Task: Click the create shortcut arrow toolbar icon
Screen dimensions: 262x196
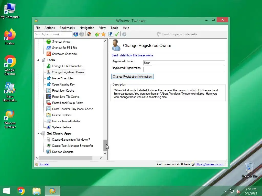Action: [x=111, y=34]
